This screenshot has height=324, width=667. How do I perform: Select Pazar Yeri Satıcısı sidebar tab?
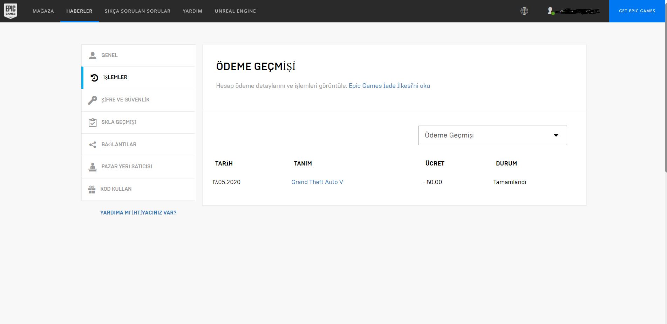click(x=138, y=167)
